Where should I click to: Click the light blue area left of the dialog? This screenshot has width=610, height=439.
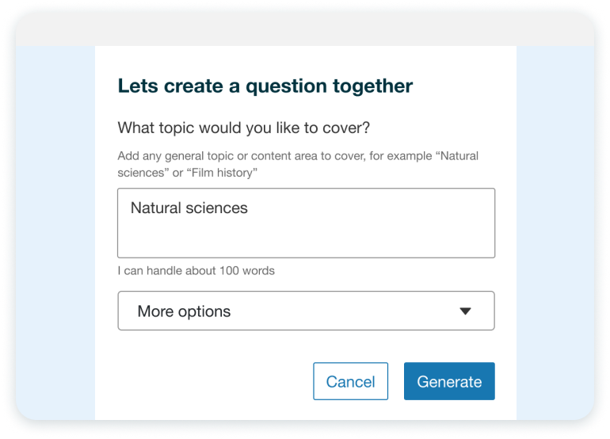55,233
